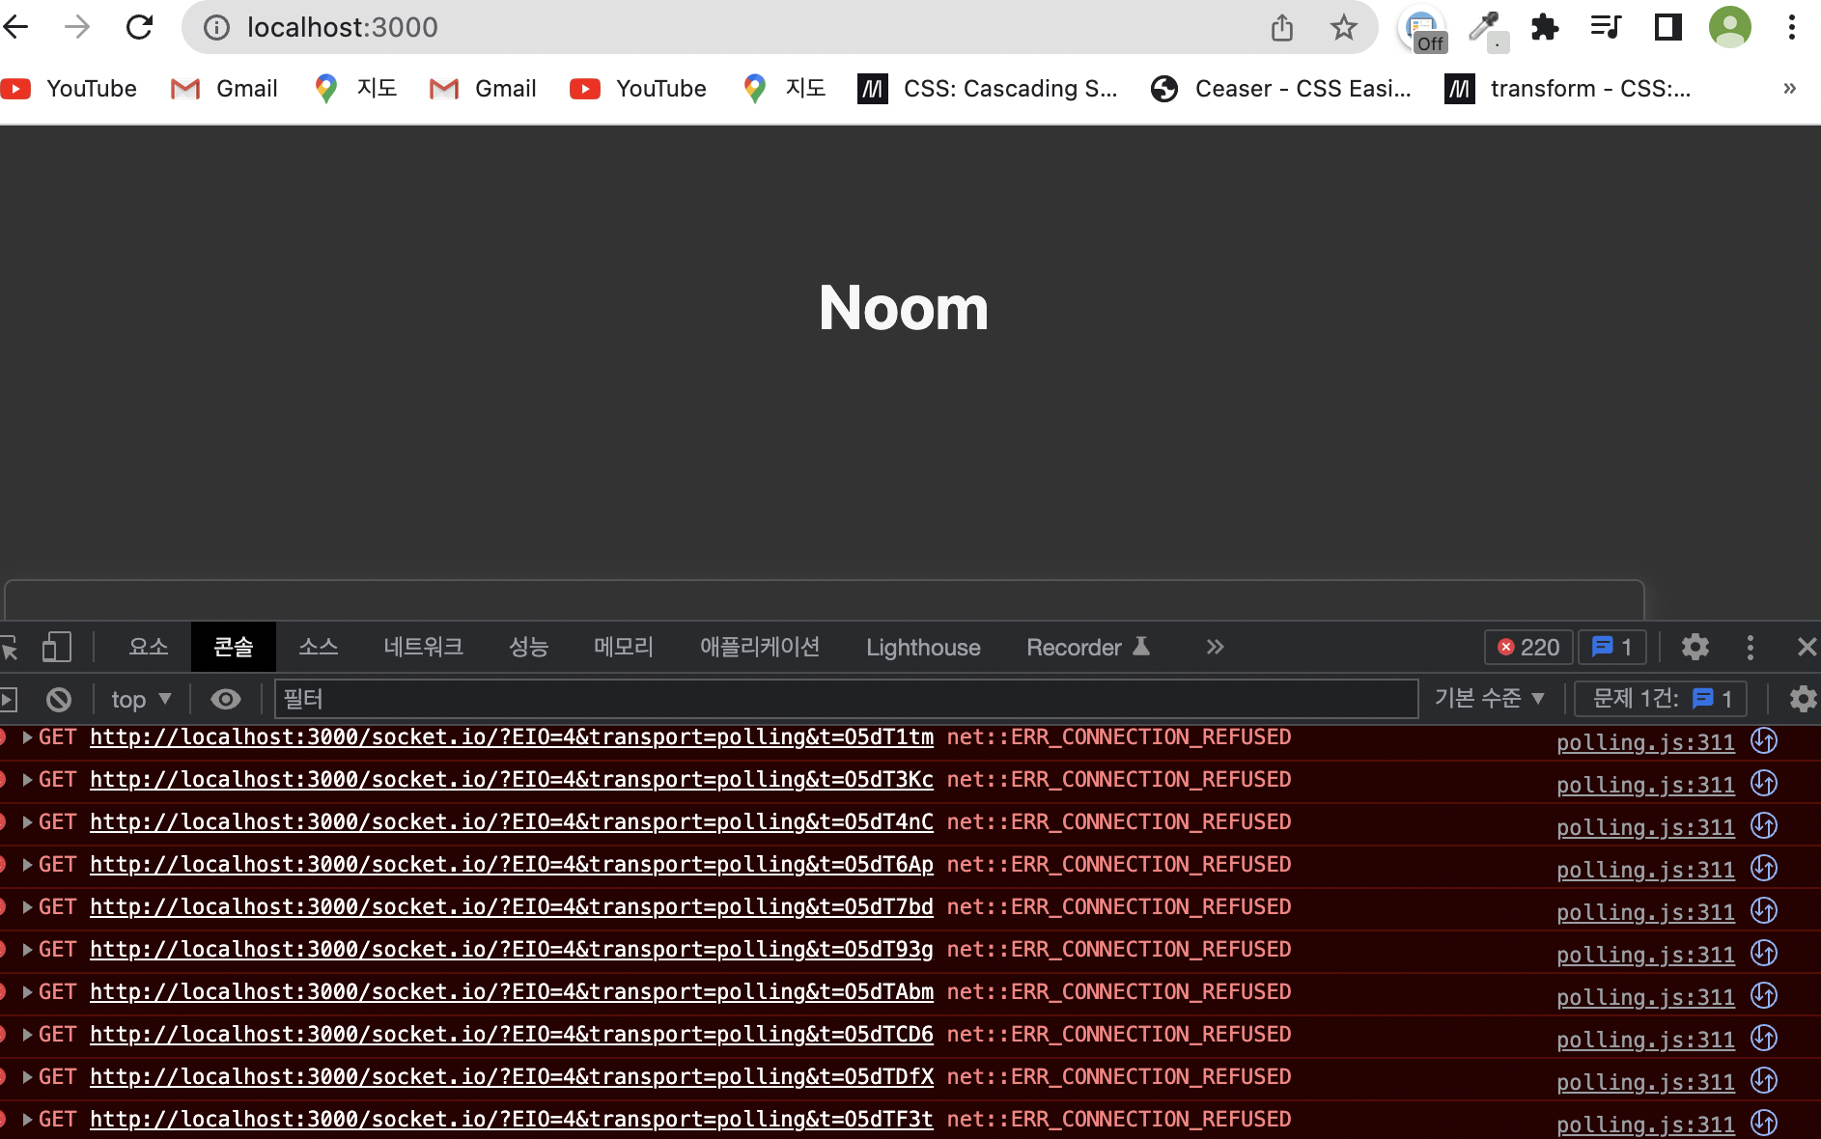Close the DevTools panel

(x=1807, y=647)
